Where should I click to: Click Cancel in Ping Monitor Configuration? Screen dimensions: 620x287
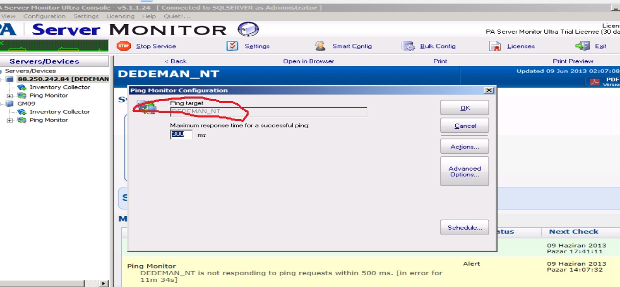(x=464, y=126)
